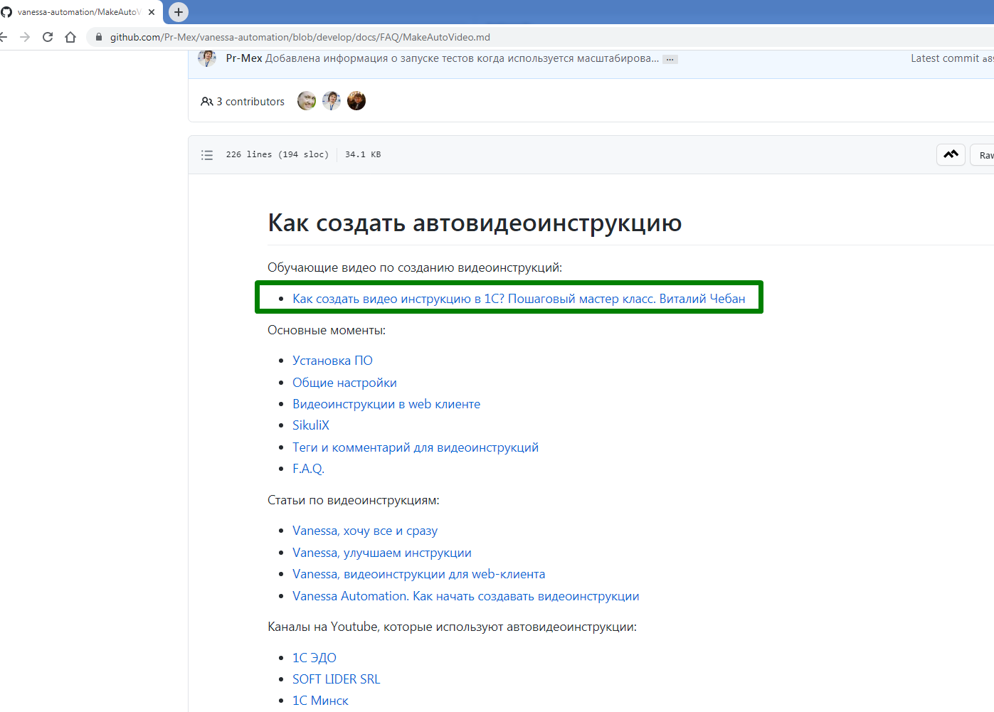Expand commit message ellipsis button
994x712 pixels.
[x=670, y=59]
